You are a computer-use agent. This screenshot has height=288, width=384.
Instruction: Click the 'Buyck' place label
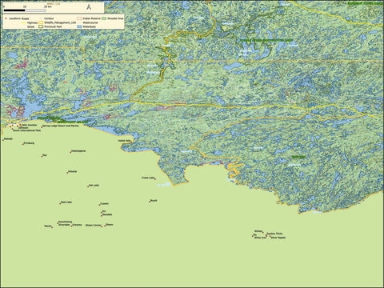click(154, 200)
